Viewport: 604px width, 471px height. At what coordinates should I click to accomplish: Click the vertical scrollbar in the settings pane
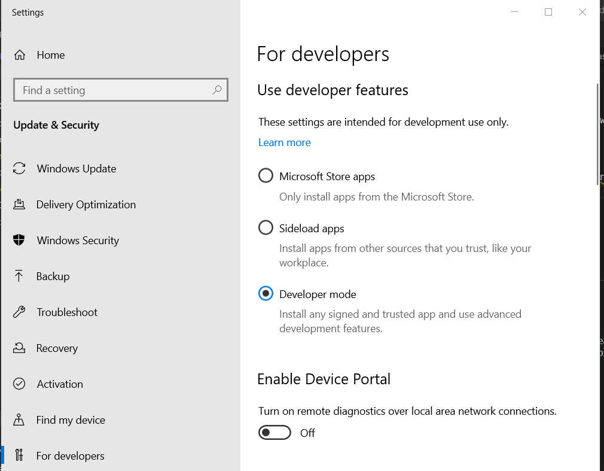[597, 134]
